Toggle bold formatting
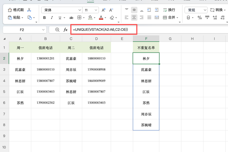The height and width of the screenshot is (152, 228). [44, 18]
